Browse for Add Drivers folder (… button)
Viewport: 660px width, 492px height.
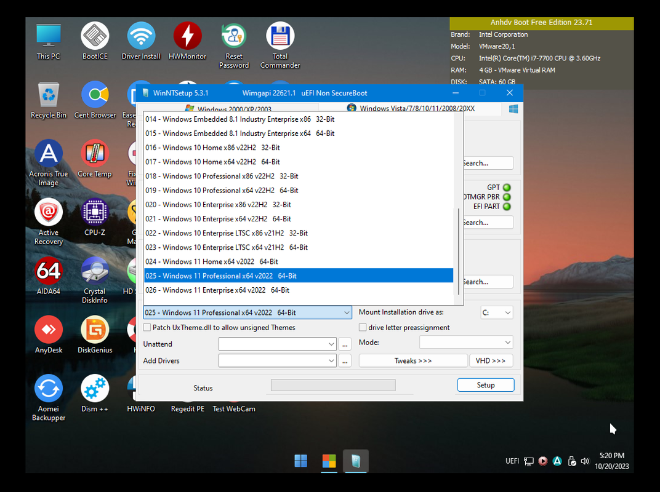pos(345,360)
